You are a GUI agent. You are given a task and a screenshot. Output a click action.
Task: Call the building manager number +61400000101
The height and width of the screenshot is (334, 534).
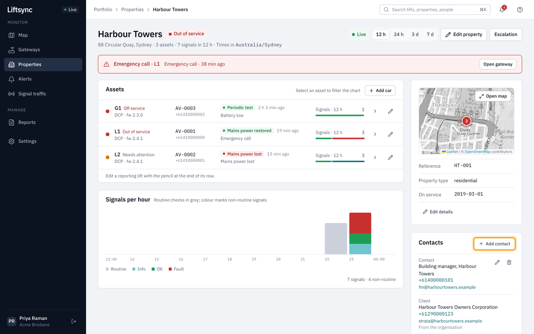pos(436,280)
